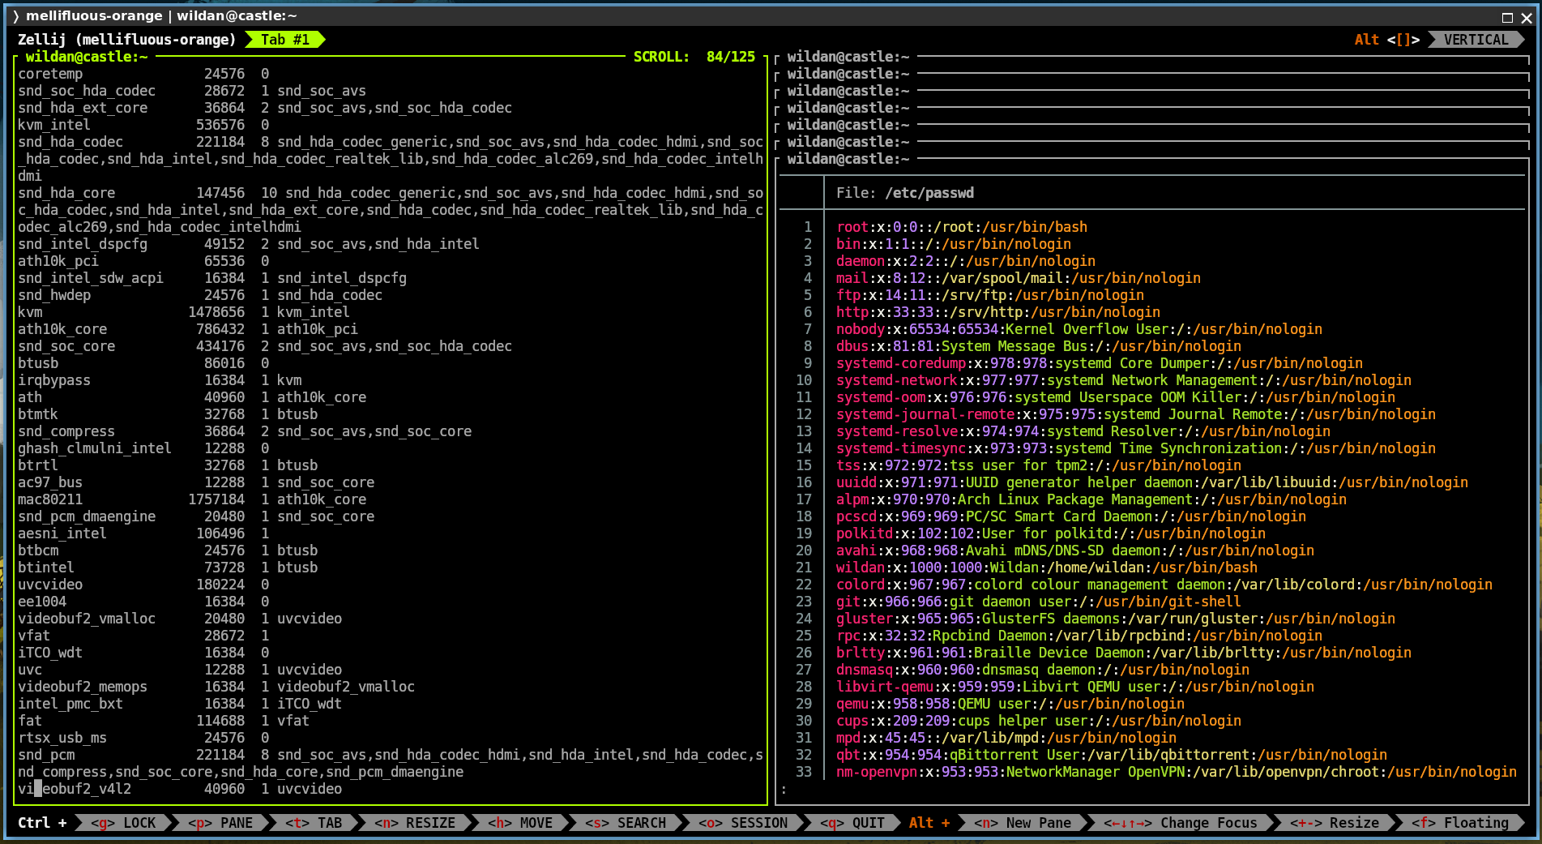The height and width of the screenshot is (844, 1542).
Task: Click the Alt <[]> layout shortcut
Action: tap(1386, 40)
